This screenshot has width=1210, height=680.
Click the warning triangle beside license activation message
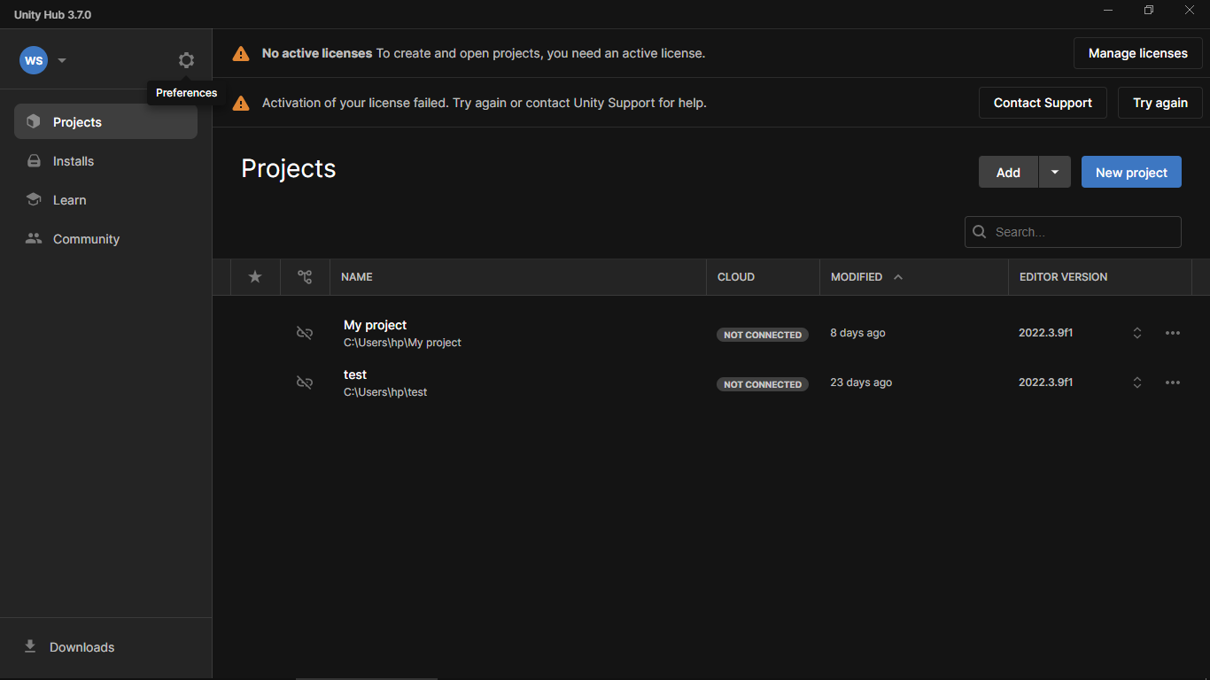[240, 103]
